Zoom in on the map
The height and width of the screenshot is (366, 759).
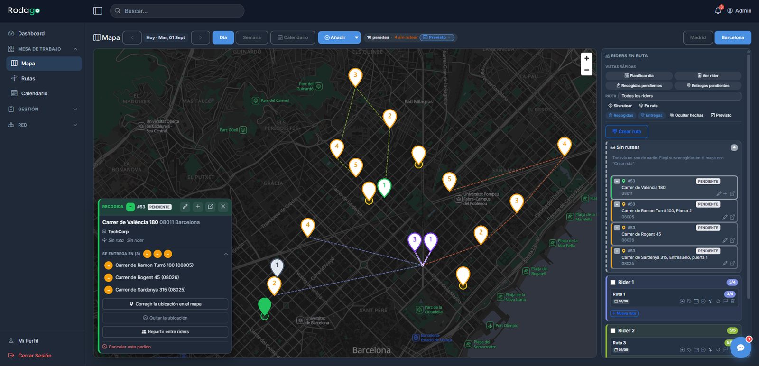587,58
